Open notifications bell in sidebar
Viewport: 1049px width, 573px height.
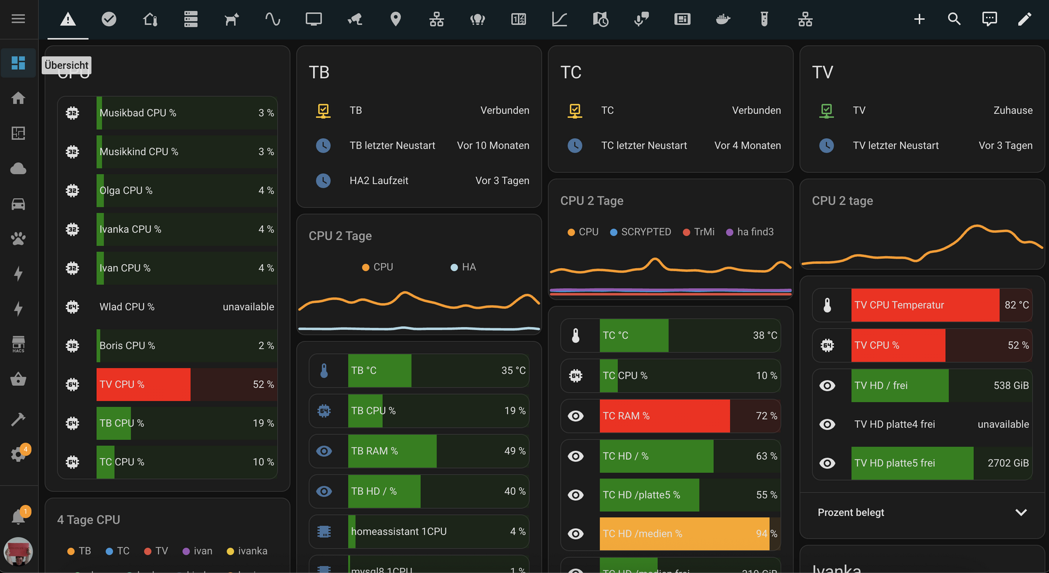coord(18,516)
